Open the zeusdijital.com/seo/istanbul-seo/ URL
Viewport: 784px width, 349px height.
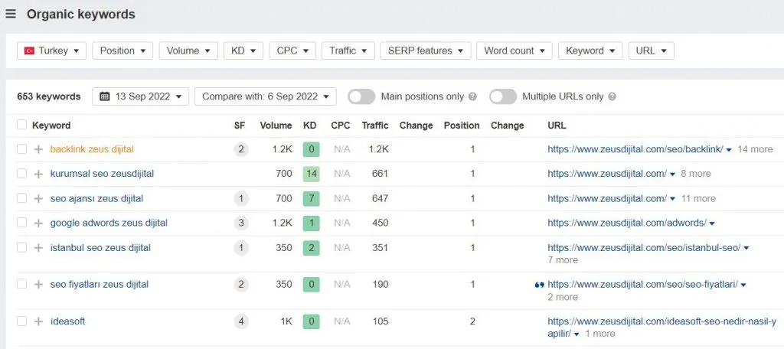point(644,247)
